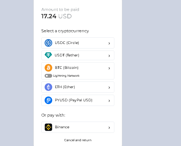Viewport: 181px width, 146px height.
Task: Open Binance option using right chevron
Action: (x=109, y=128)
